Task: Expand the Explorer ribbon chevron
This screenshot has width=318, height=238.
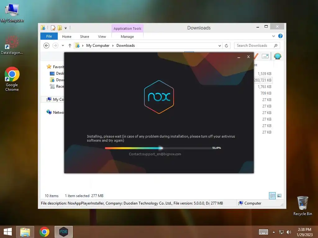Action: pos(274,36)
